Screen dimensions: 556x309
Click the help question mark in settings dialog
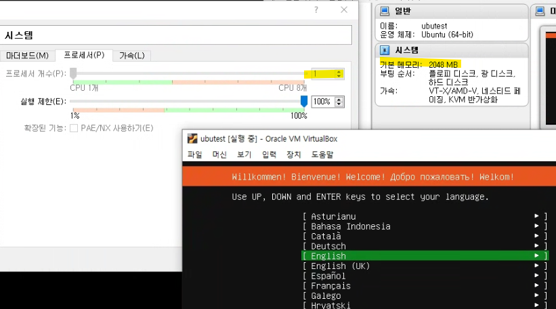(316, 10)
